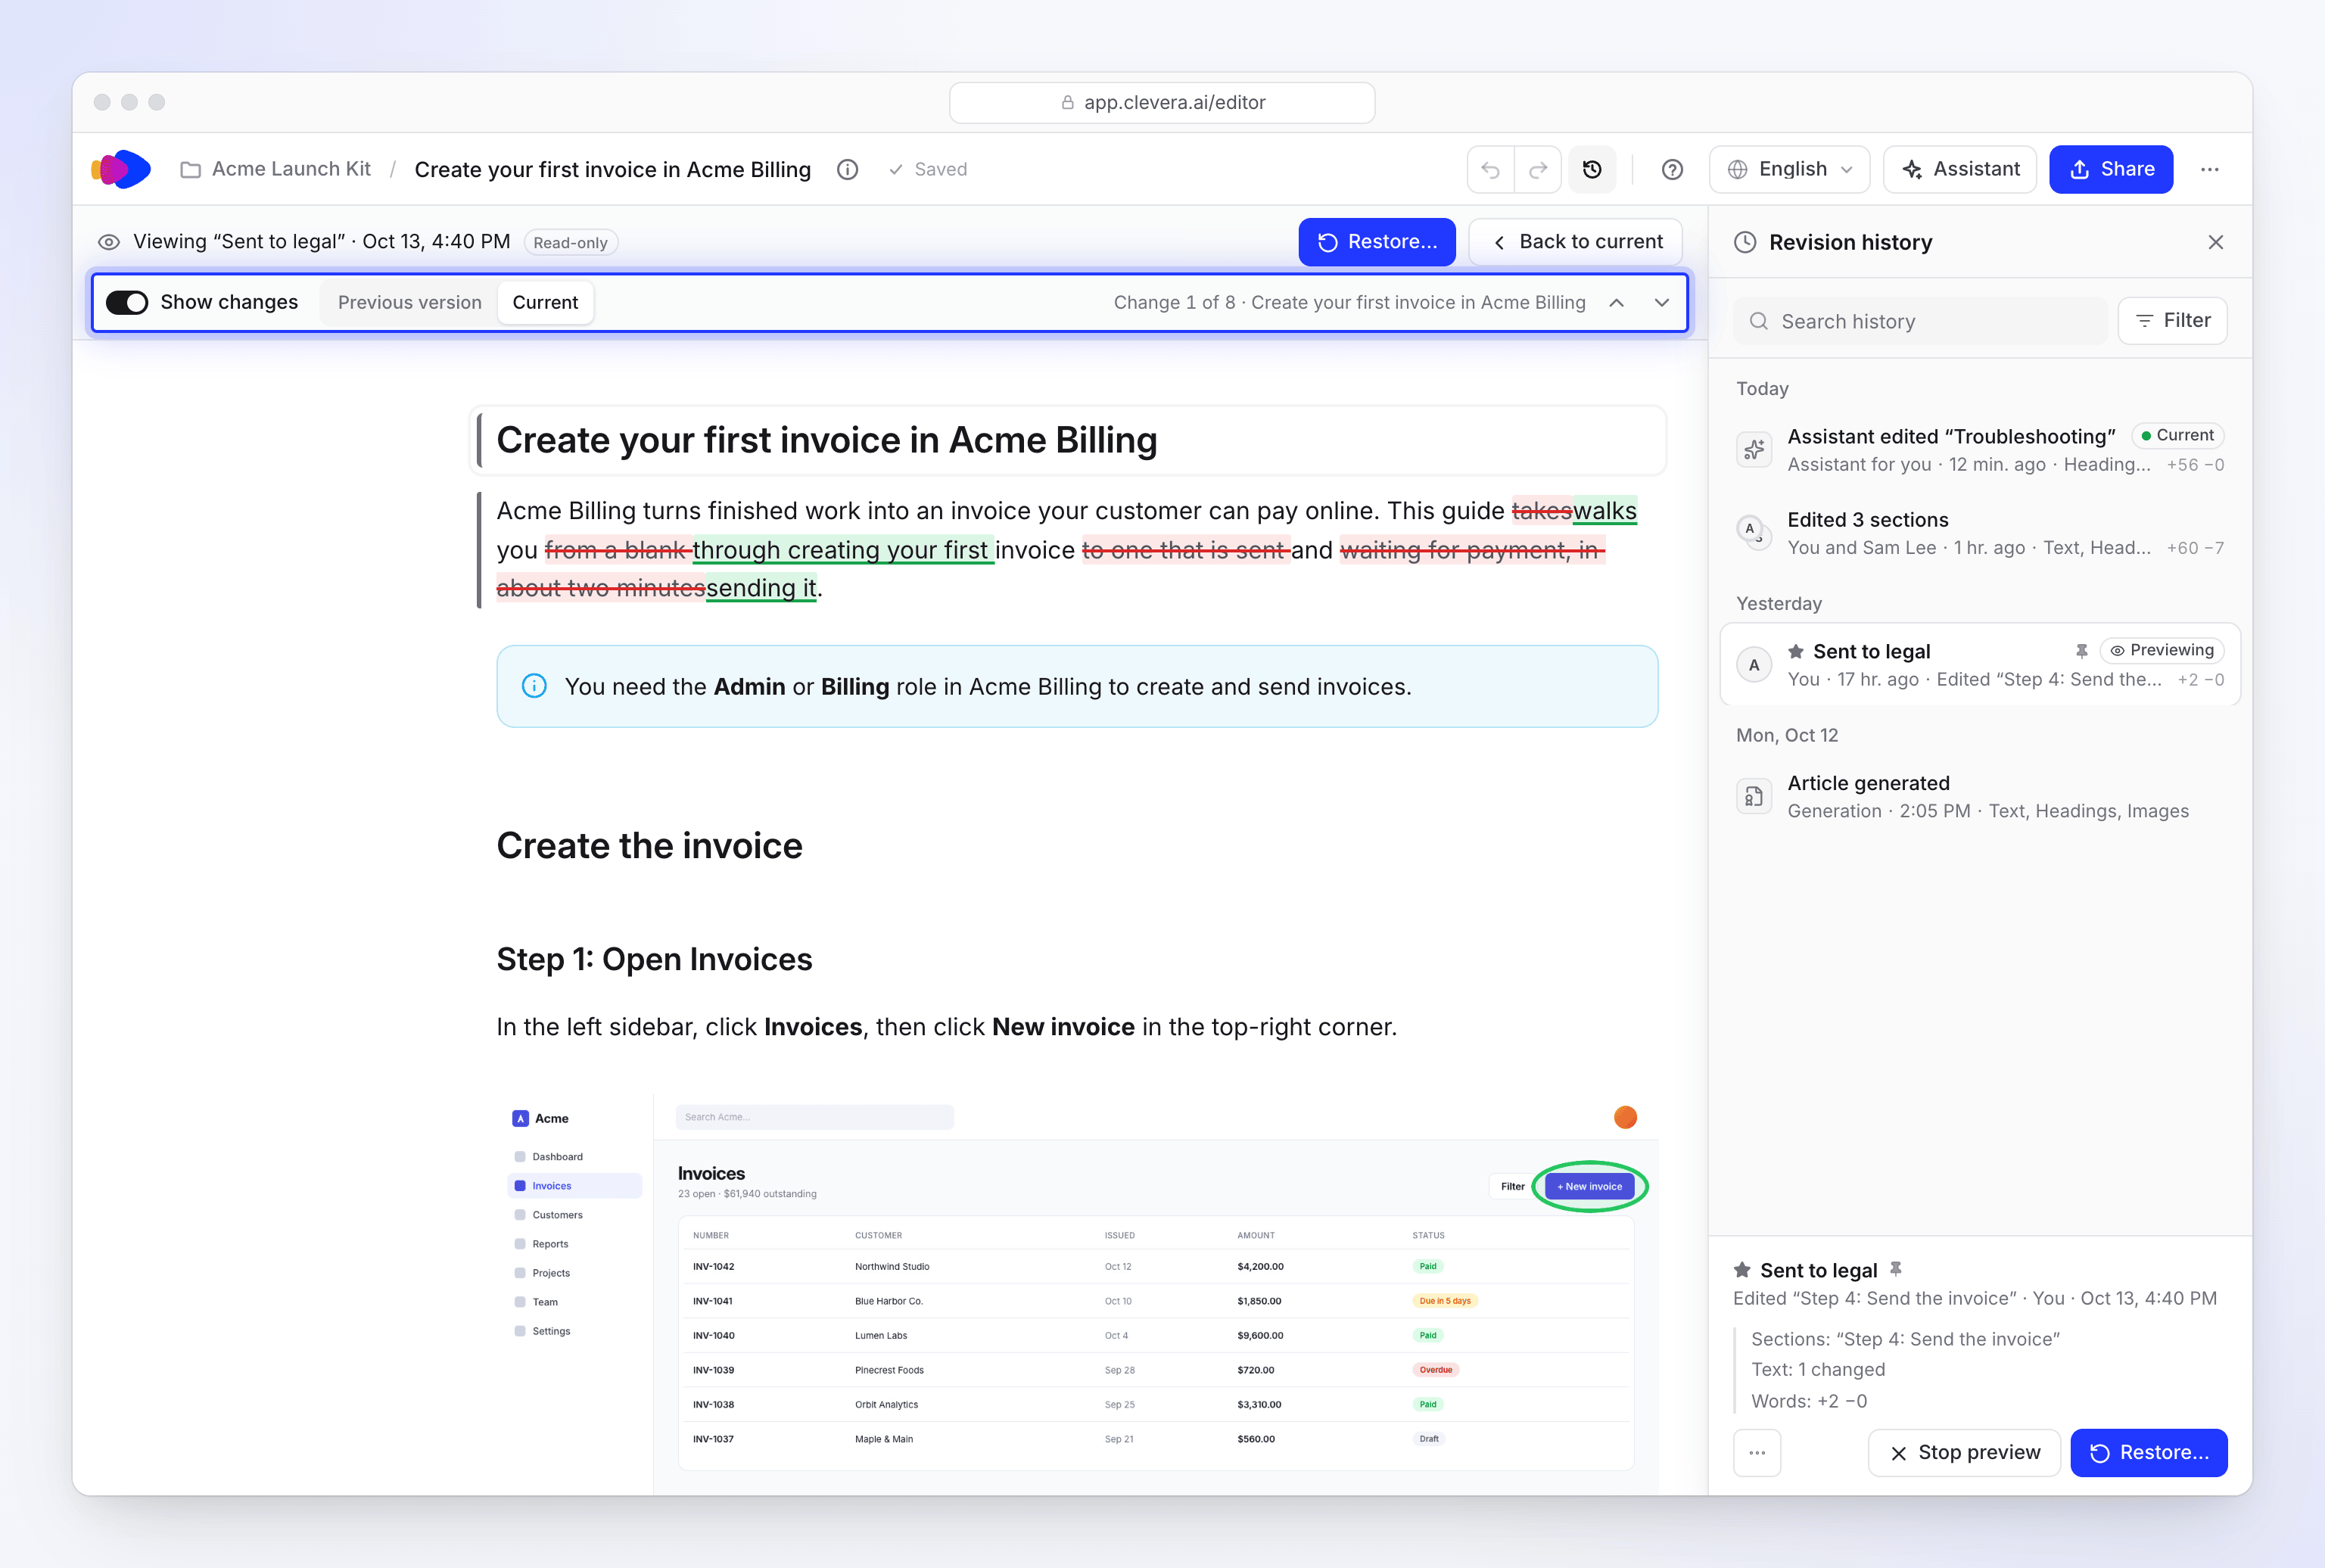
Task: Click the Create the invoice heading
Action: 649,846
